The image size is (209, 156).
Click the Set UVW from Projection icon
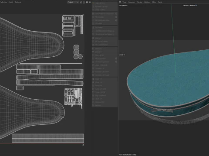[x=94, y=14]
